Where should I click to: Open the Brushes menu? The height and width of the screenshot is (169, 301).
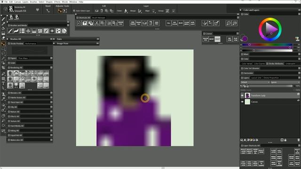[33, 2]
